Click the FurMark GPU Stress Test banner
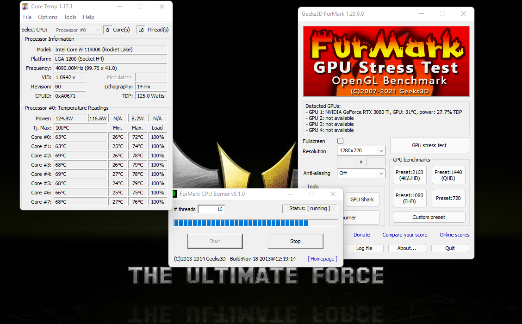Image resolution: width=522 pixels, height=324 pixels. pyautogui.click(x=386, y=61)
